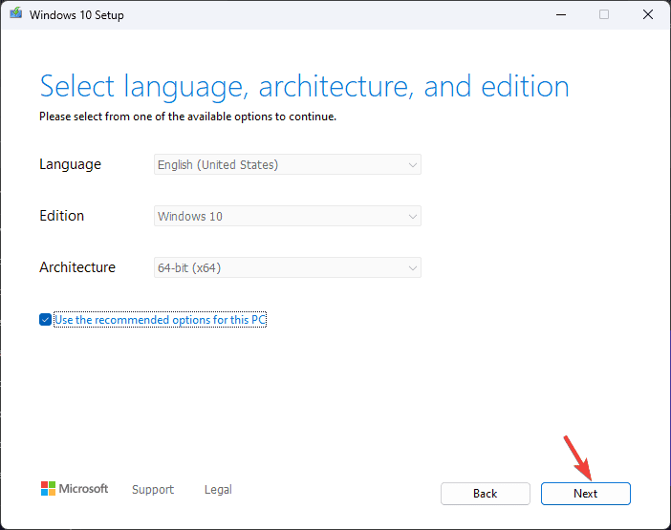Uncheck Use the recommended options for this PC
Screen dimensions: 671x530
[45, 320]
